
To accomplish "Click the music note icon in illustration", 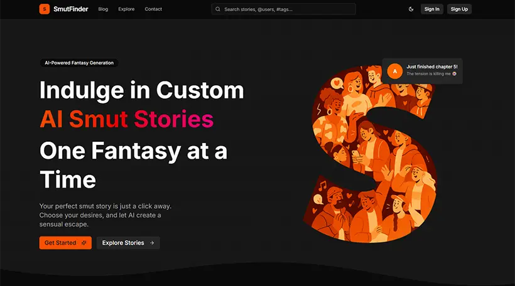I will (323, 185).
